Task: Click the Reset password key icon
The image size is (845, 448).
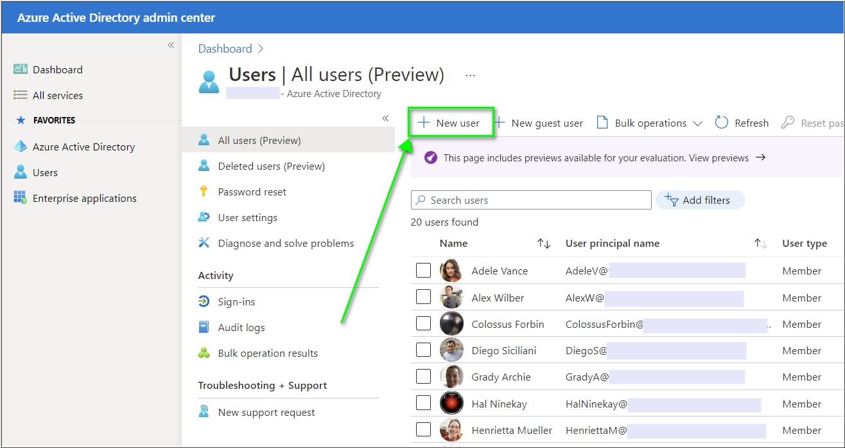Action: coord(788,123)
